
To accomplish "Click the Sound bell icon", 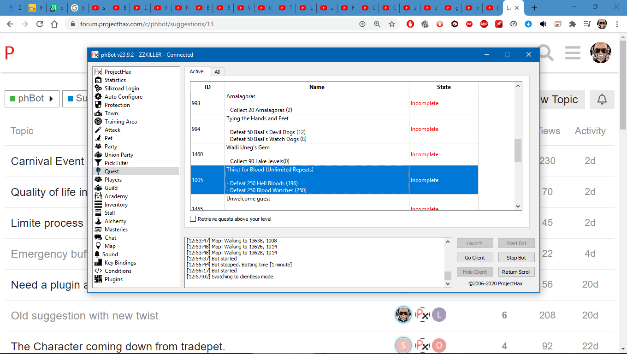I will coord(97,254).
